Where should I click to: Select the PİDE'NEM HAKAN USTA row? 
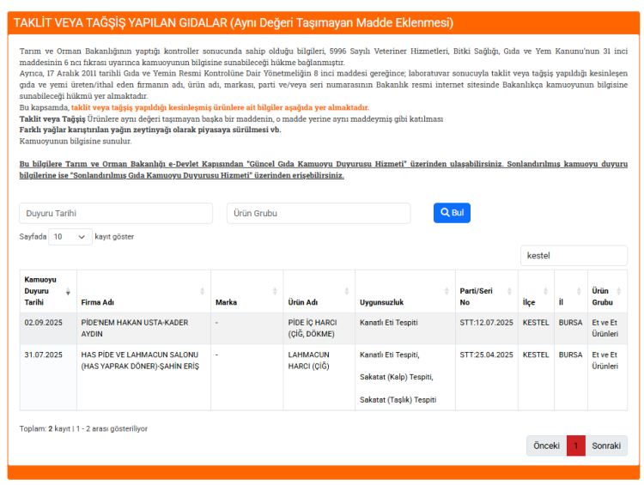coord(143,328)
